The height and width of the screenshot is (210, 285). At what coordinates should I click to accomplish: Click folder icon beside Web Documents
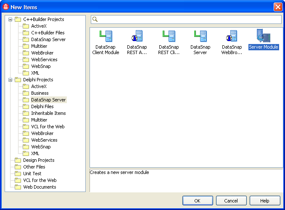pyautogui.click(x=18, y=187)
